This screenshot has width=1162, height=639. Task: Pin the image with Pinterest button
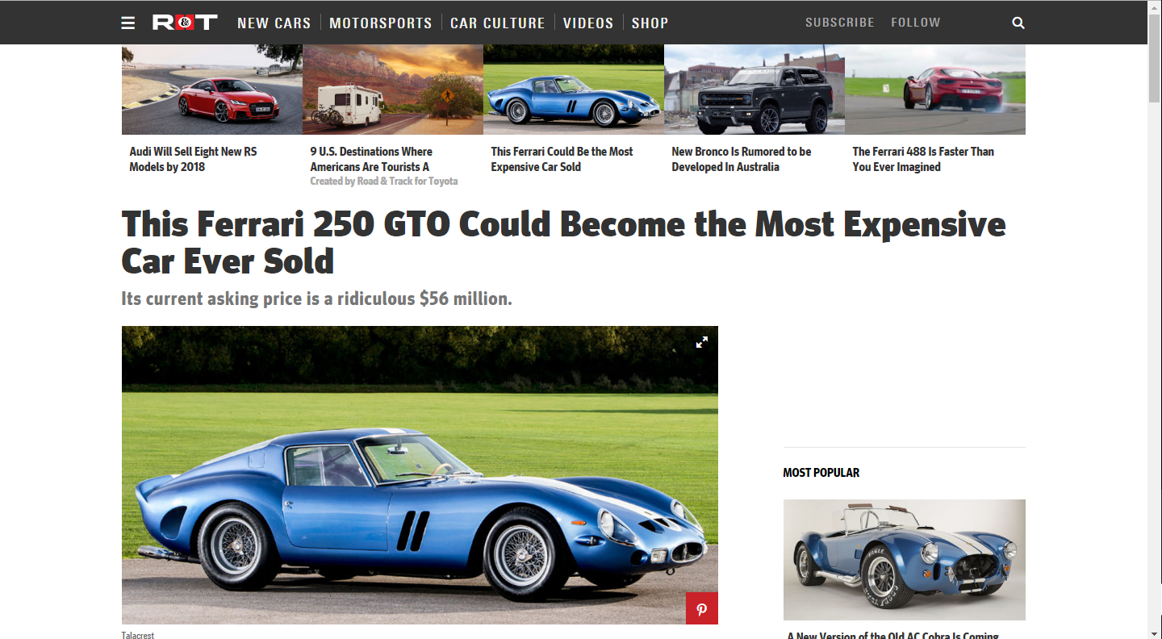702,608
